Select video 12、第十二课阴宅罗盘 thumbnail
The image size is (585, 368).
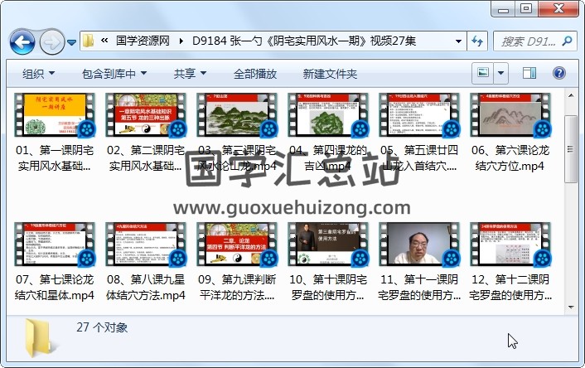(x=510, y=244)
